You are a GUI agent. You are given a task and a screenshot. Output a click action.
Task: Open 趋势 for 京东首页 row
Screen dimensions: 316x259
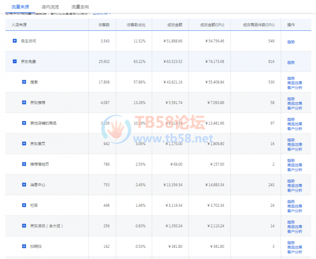tap(291, 140)
